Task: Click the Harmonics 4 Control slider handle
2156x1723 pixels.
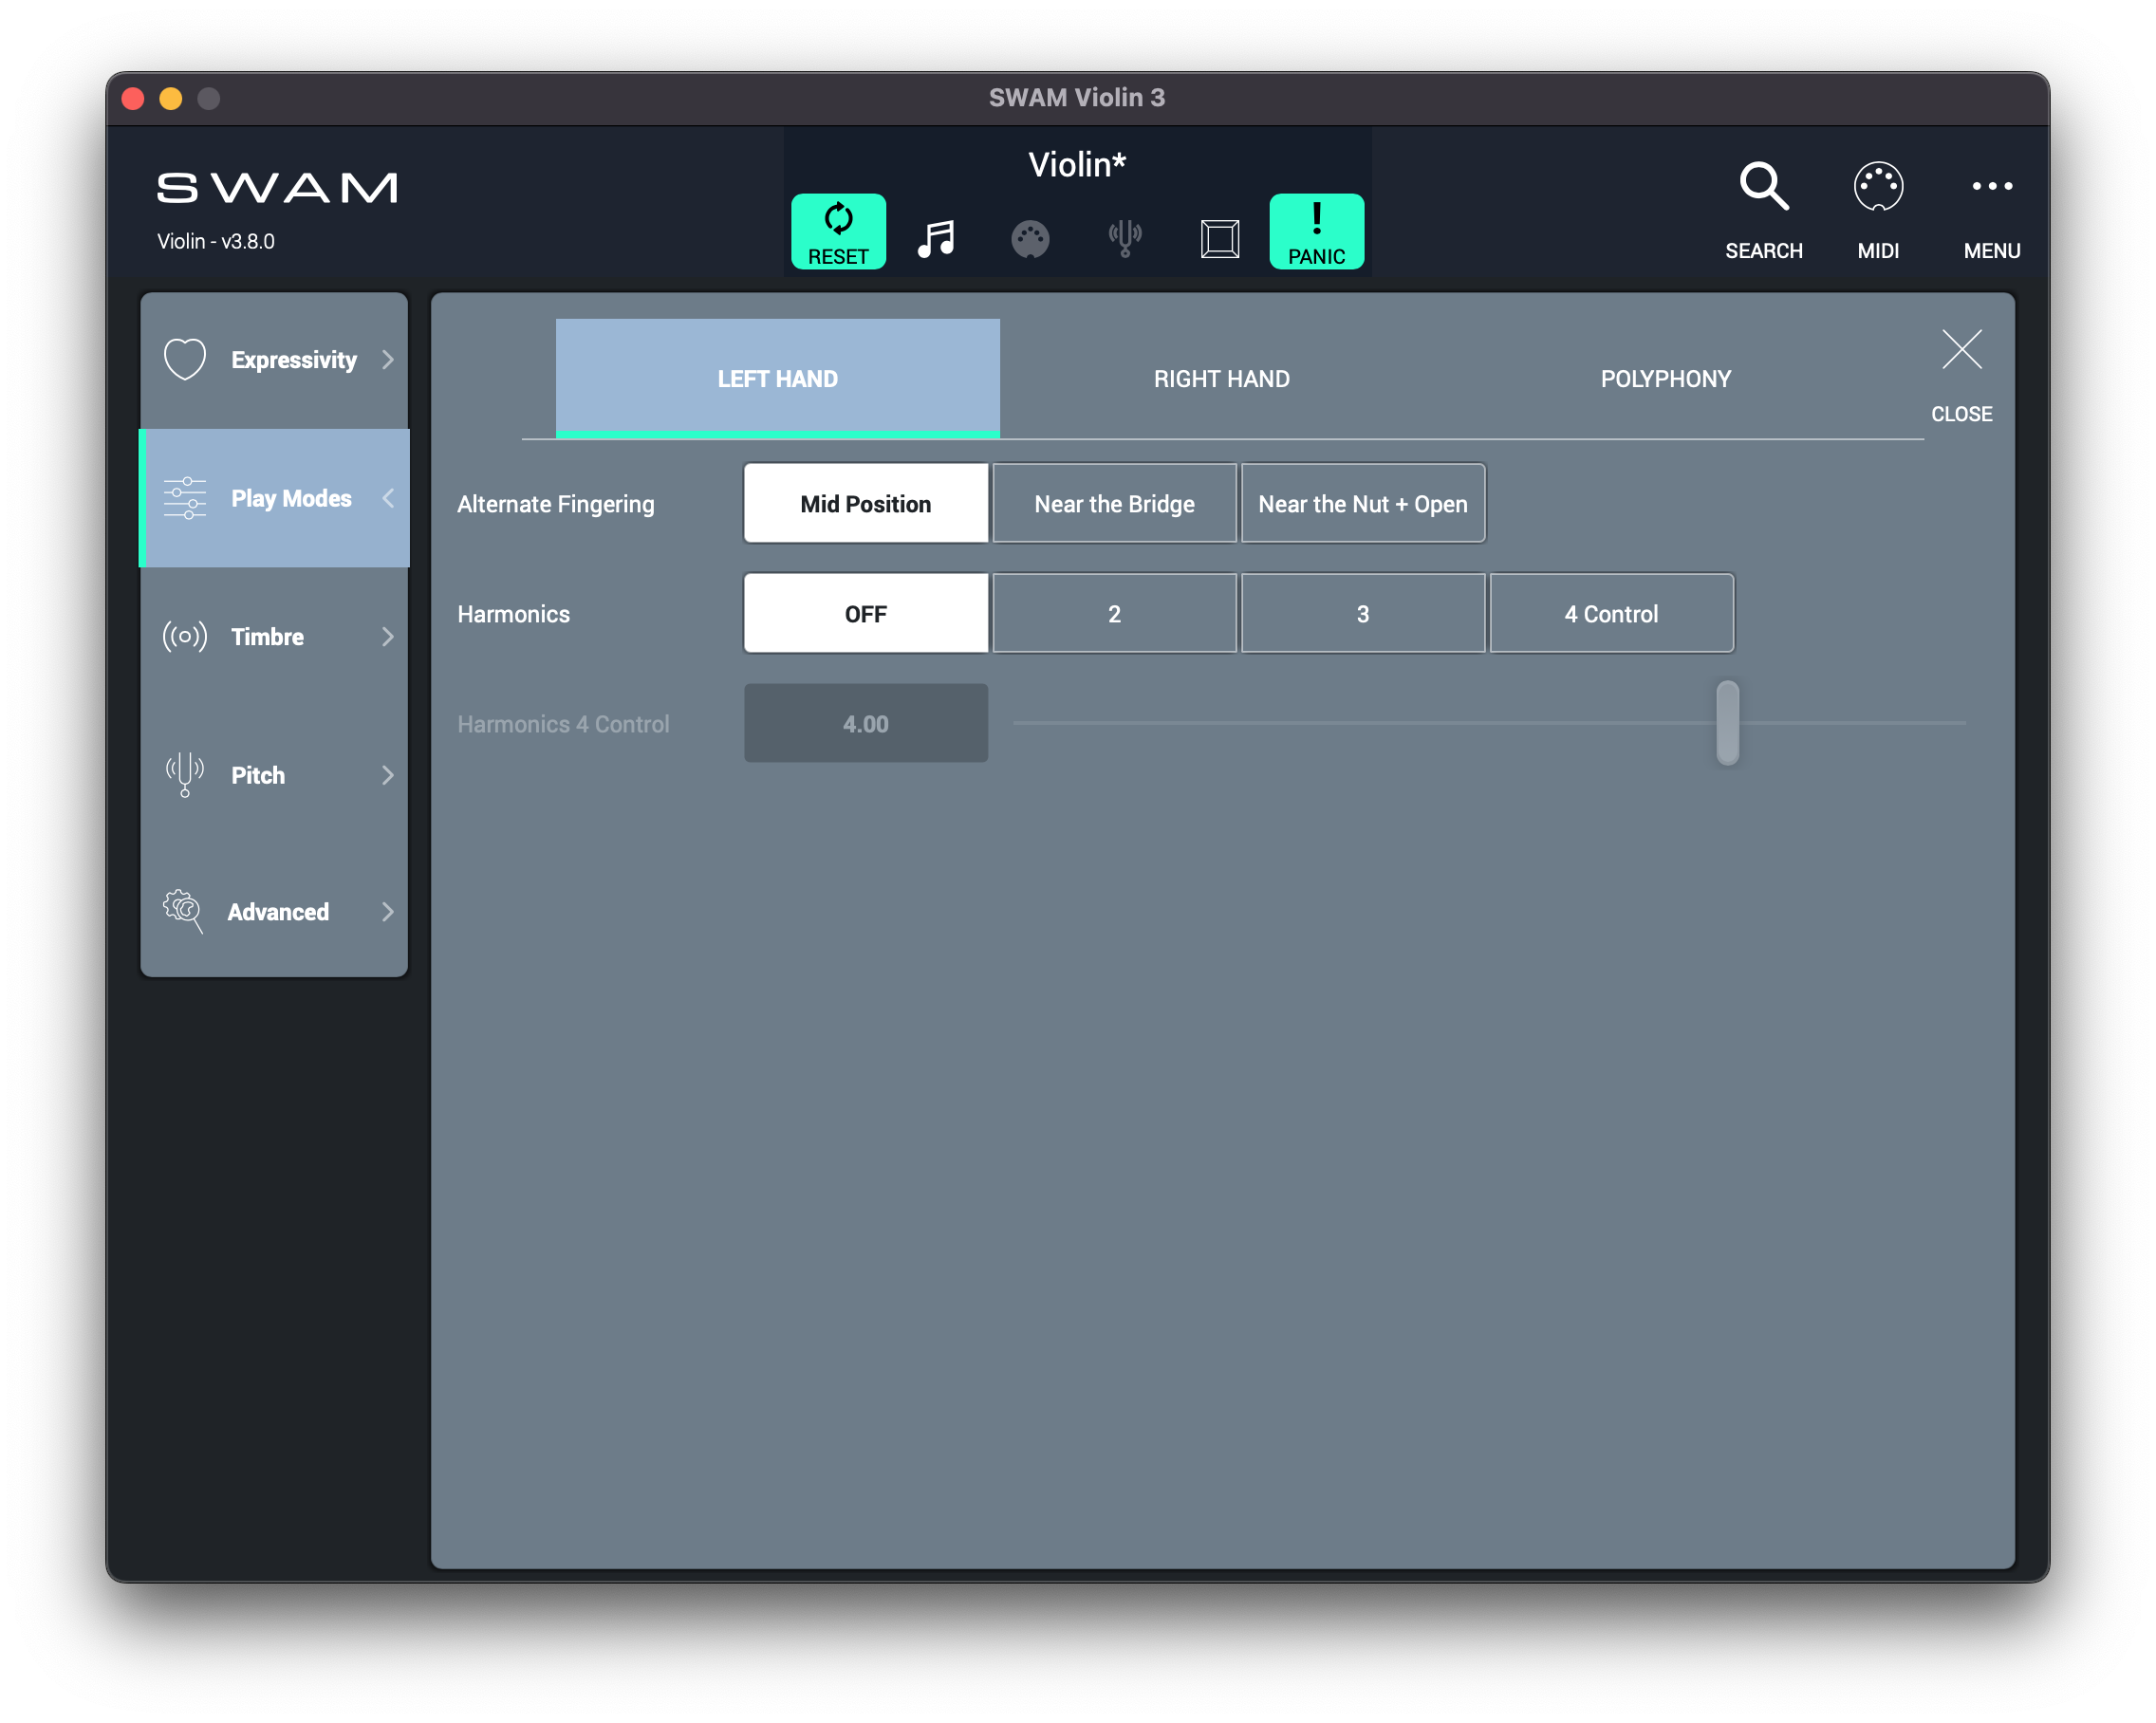Action: 1727,723
